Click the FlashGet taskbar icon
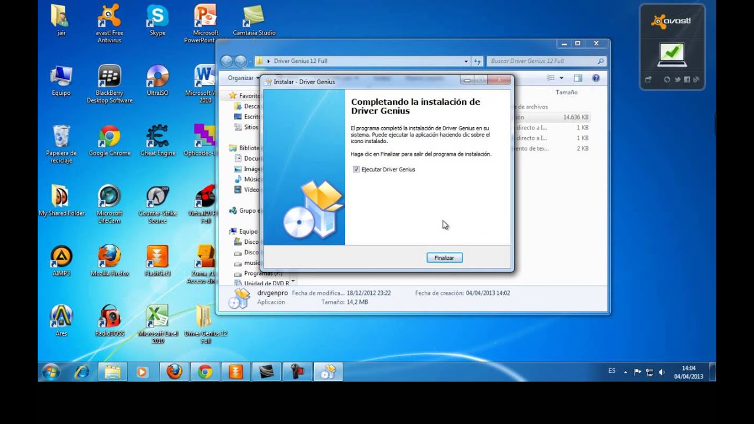 236,372
